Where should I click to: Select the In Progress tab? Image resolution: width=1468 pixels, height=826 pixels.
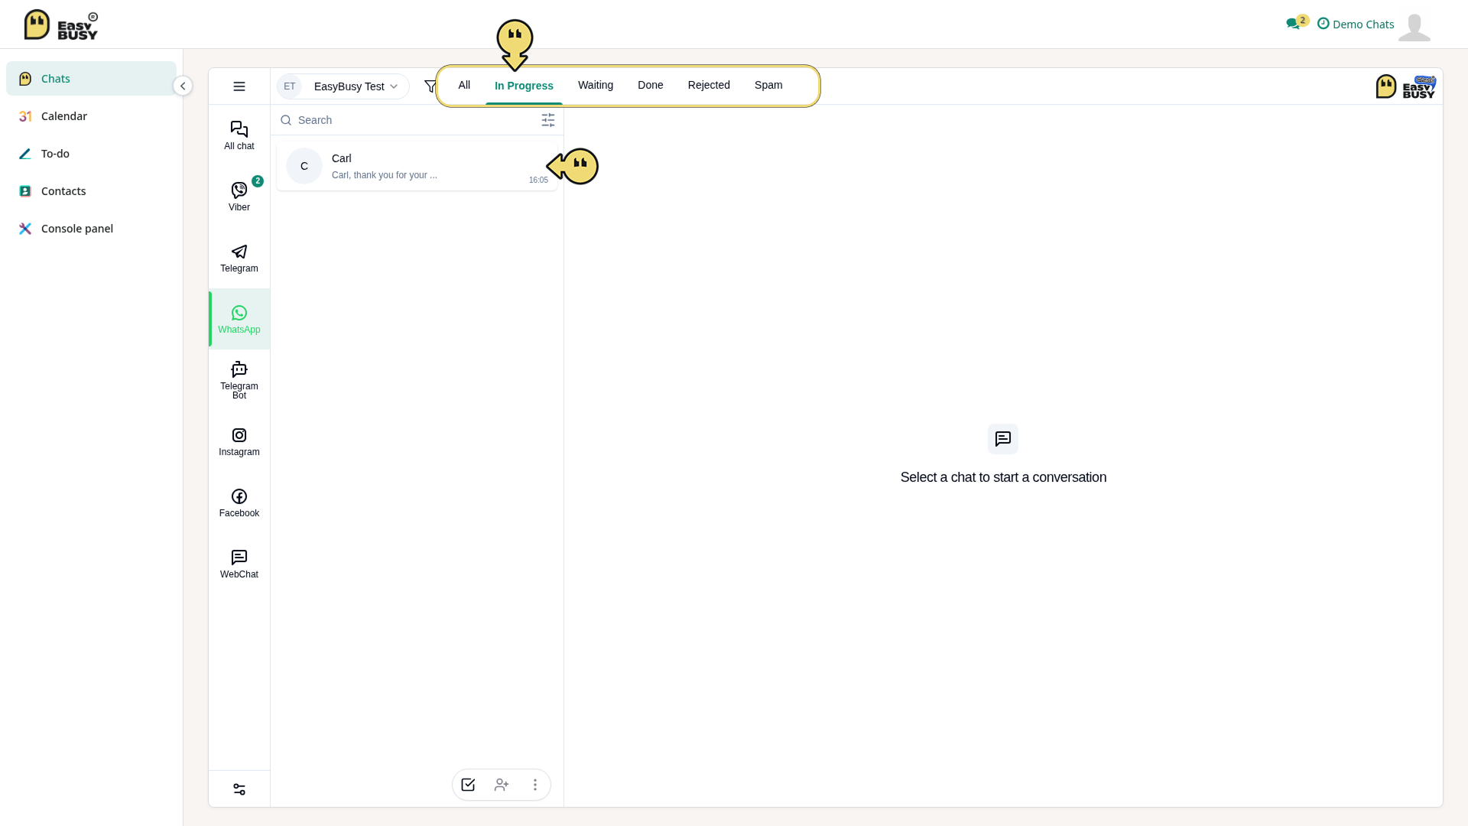click(524, 86)
